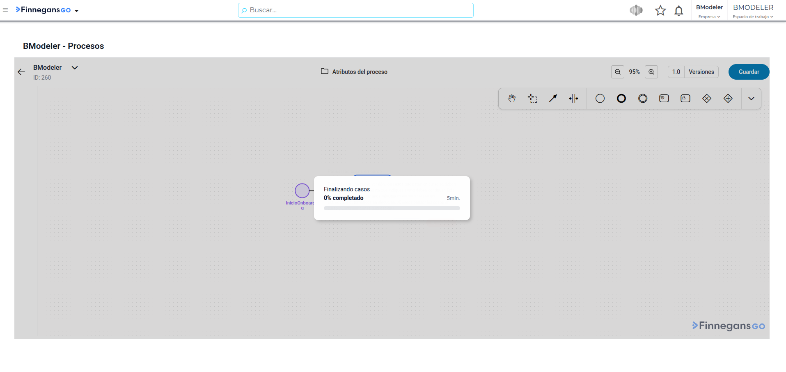The image size is (786, 372).
Task: Add a user task shape
Action: [x=685, y=99]
